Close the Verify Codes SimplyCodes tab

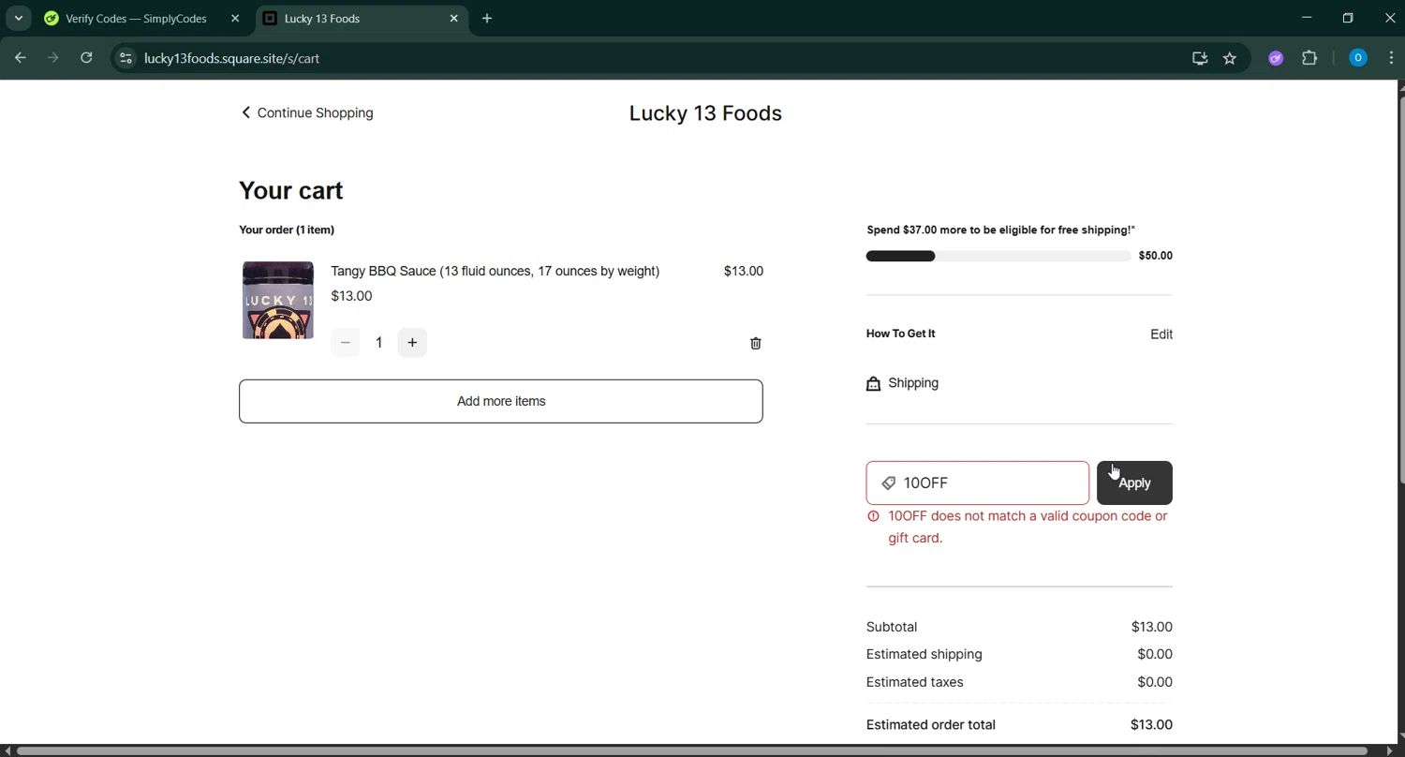235,19
